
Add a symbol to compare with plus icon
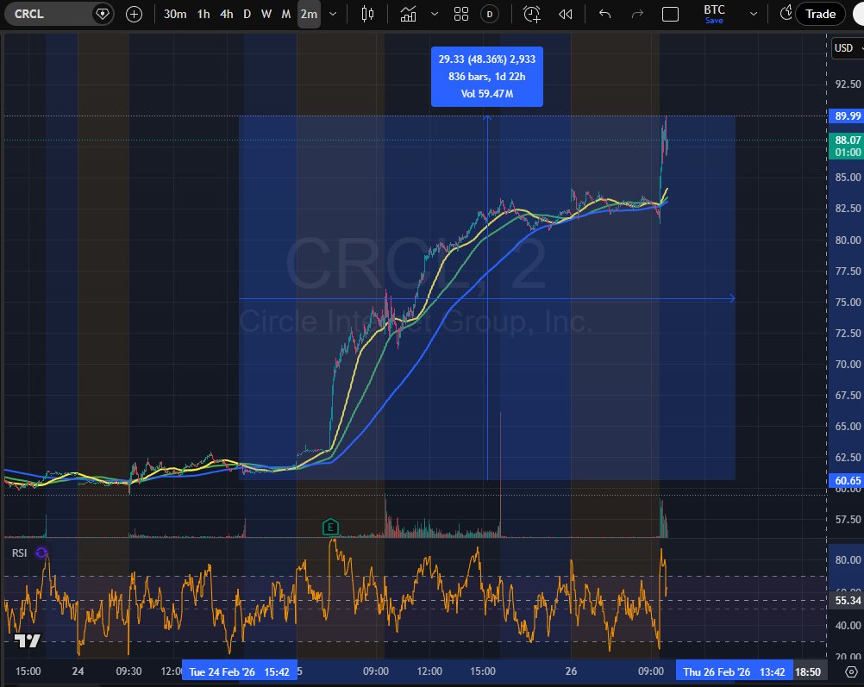pos(134,14)
